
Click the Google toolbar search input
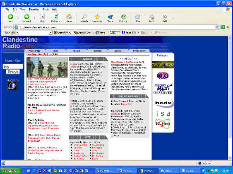tap(34, 32)
